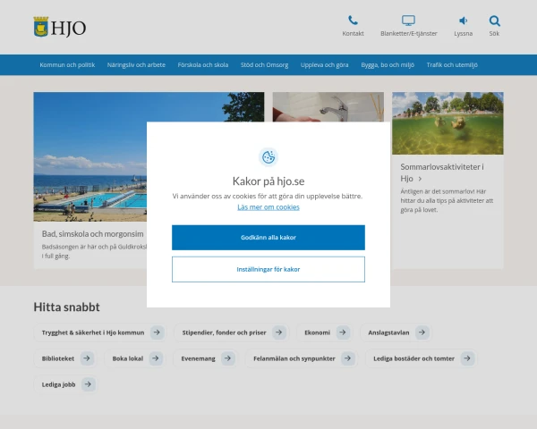Click arrow icon beside Lediga jobb
537x429 pixels.
point(89,384)
